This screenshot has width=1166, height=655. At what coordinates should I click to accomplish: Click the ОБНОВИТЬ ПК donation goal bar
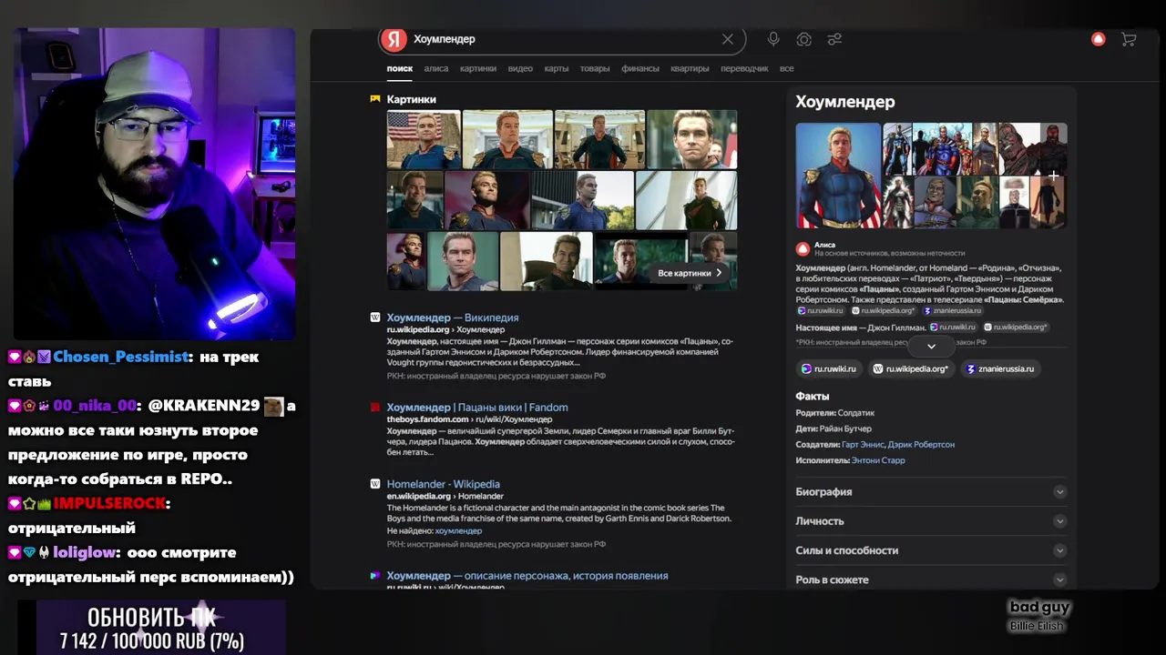[x=152, y=628]
